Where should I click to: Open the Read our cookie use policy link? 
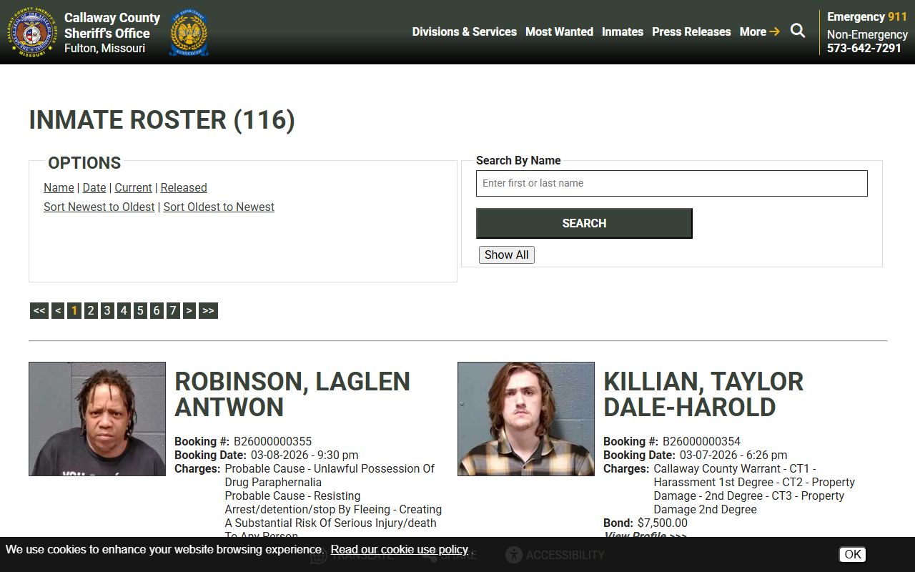[400, 549]
